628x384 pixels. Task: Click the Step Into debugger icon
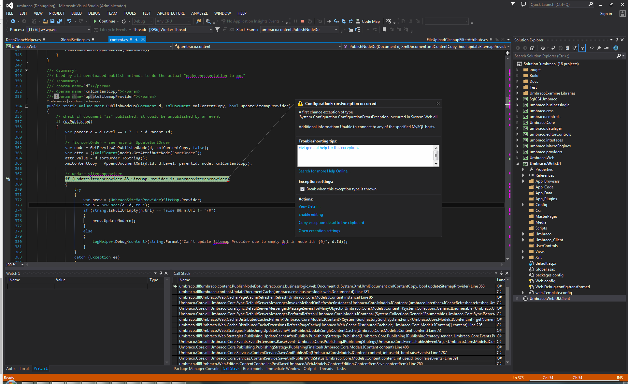click(336, 21)
